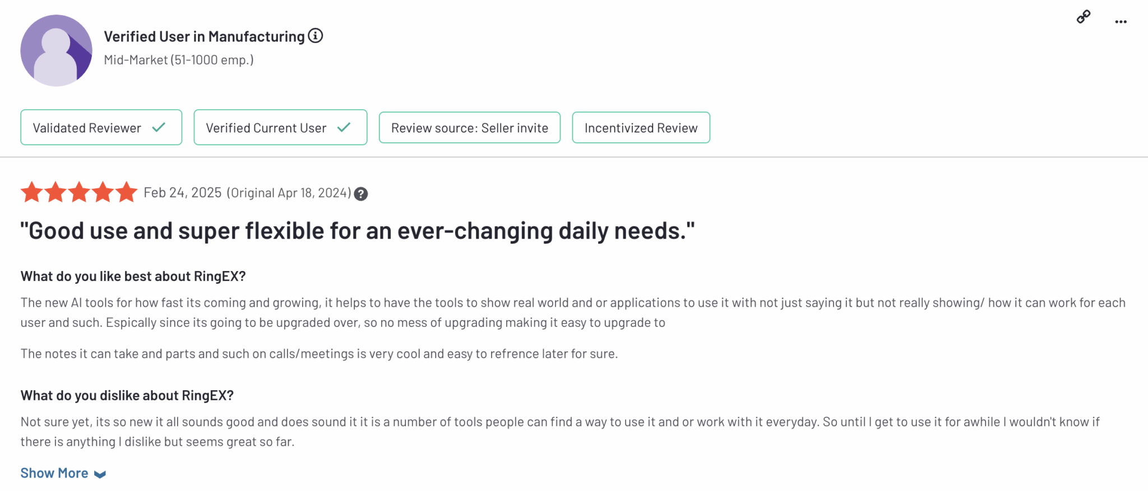Click the Original Apr 18, 2024 date text
This screenshot has height=491, width=1148.
[289, 193]
